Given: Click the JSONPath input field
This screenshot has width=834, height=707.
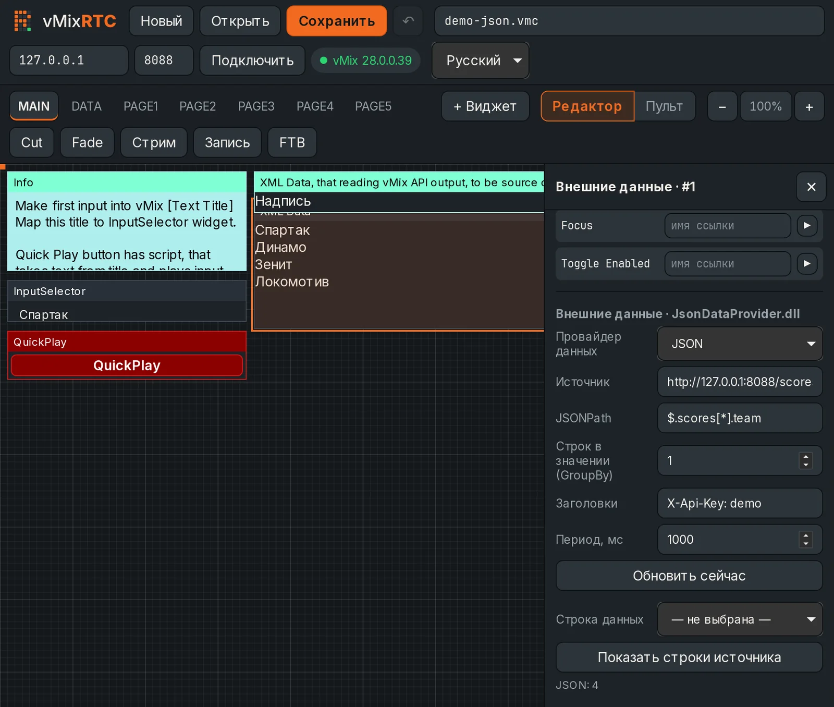Looking at the screenshot, I should [740, 418].
